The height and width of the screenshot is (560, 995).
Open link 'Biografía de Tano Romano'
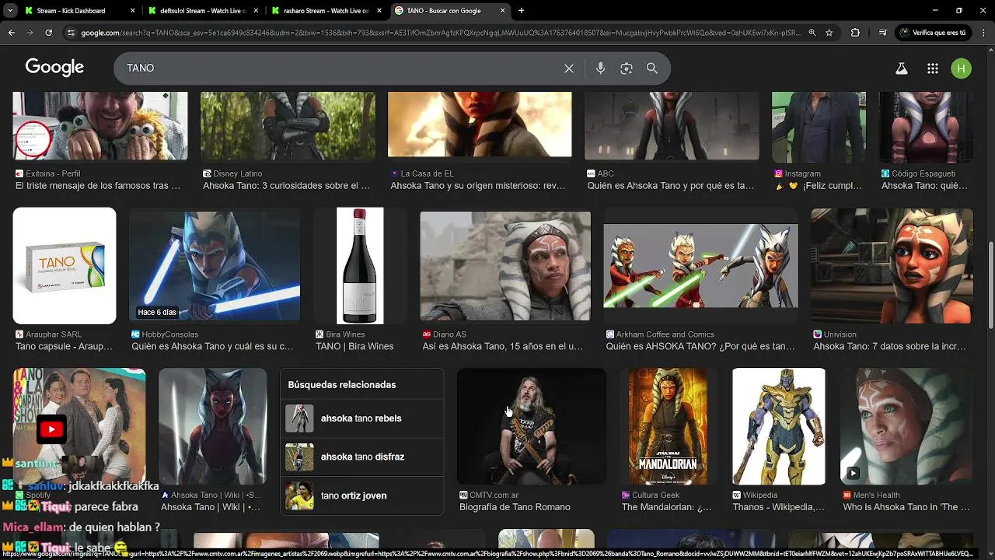point(515,507)
